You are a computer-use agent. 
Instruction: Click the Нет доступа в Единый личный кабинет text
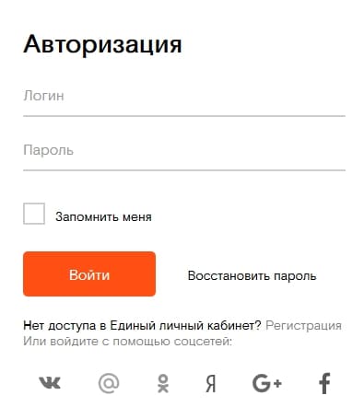142,325
